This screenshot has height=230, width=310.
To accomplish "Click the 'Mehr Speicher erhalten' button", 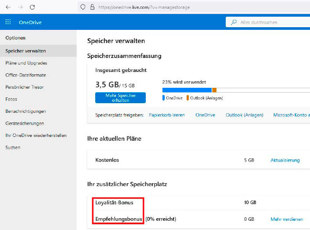I will pyautogui.click(x=120, y=97).
